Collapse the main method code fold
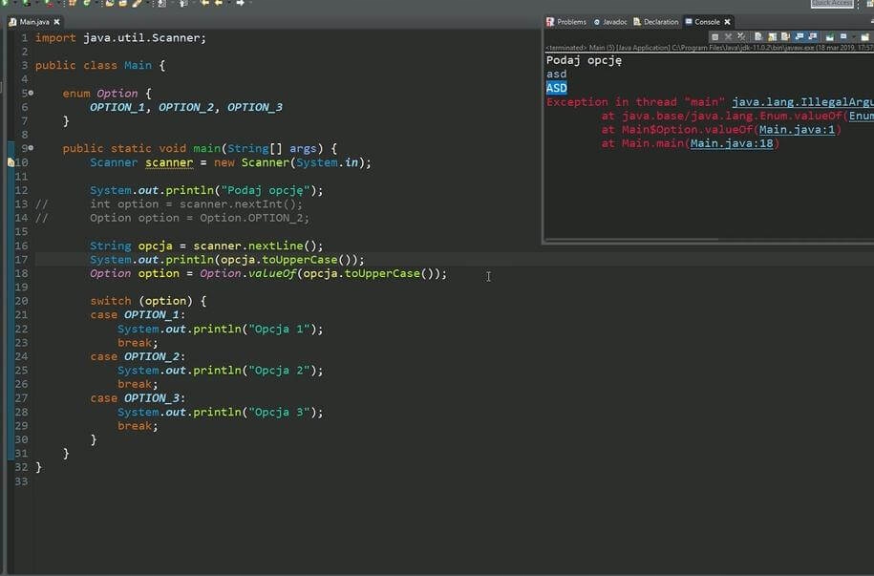This screenshot has width=874, height=576. point(31,149)
